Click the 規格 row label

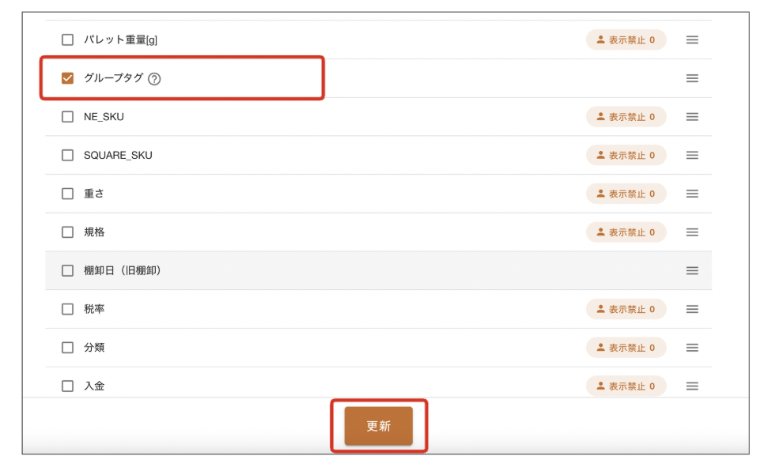(94, 232)
